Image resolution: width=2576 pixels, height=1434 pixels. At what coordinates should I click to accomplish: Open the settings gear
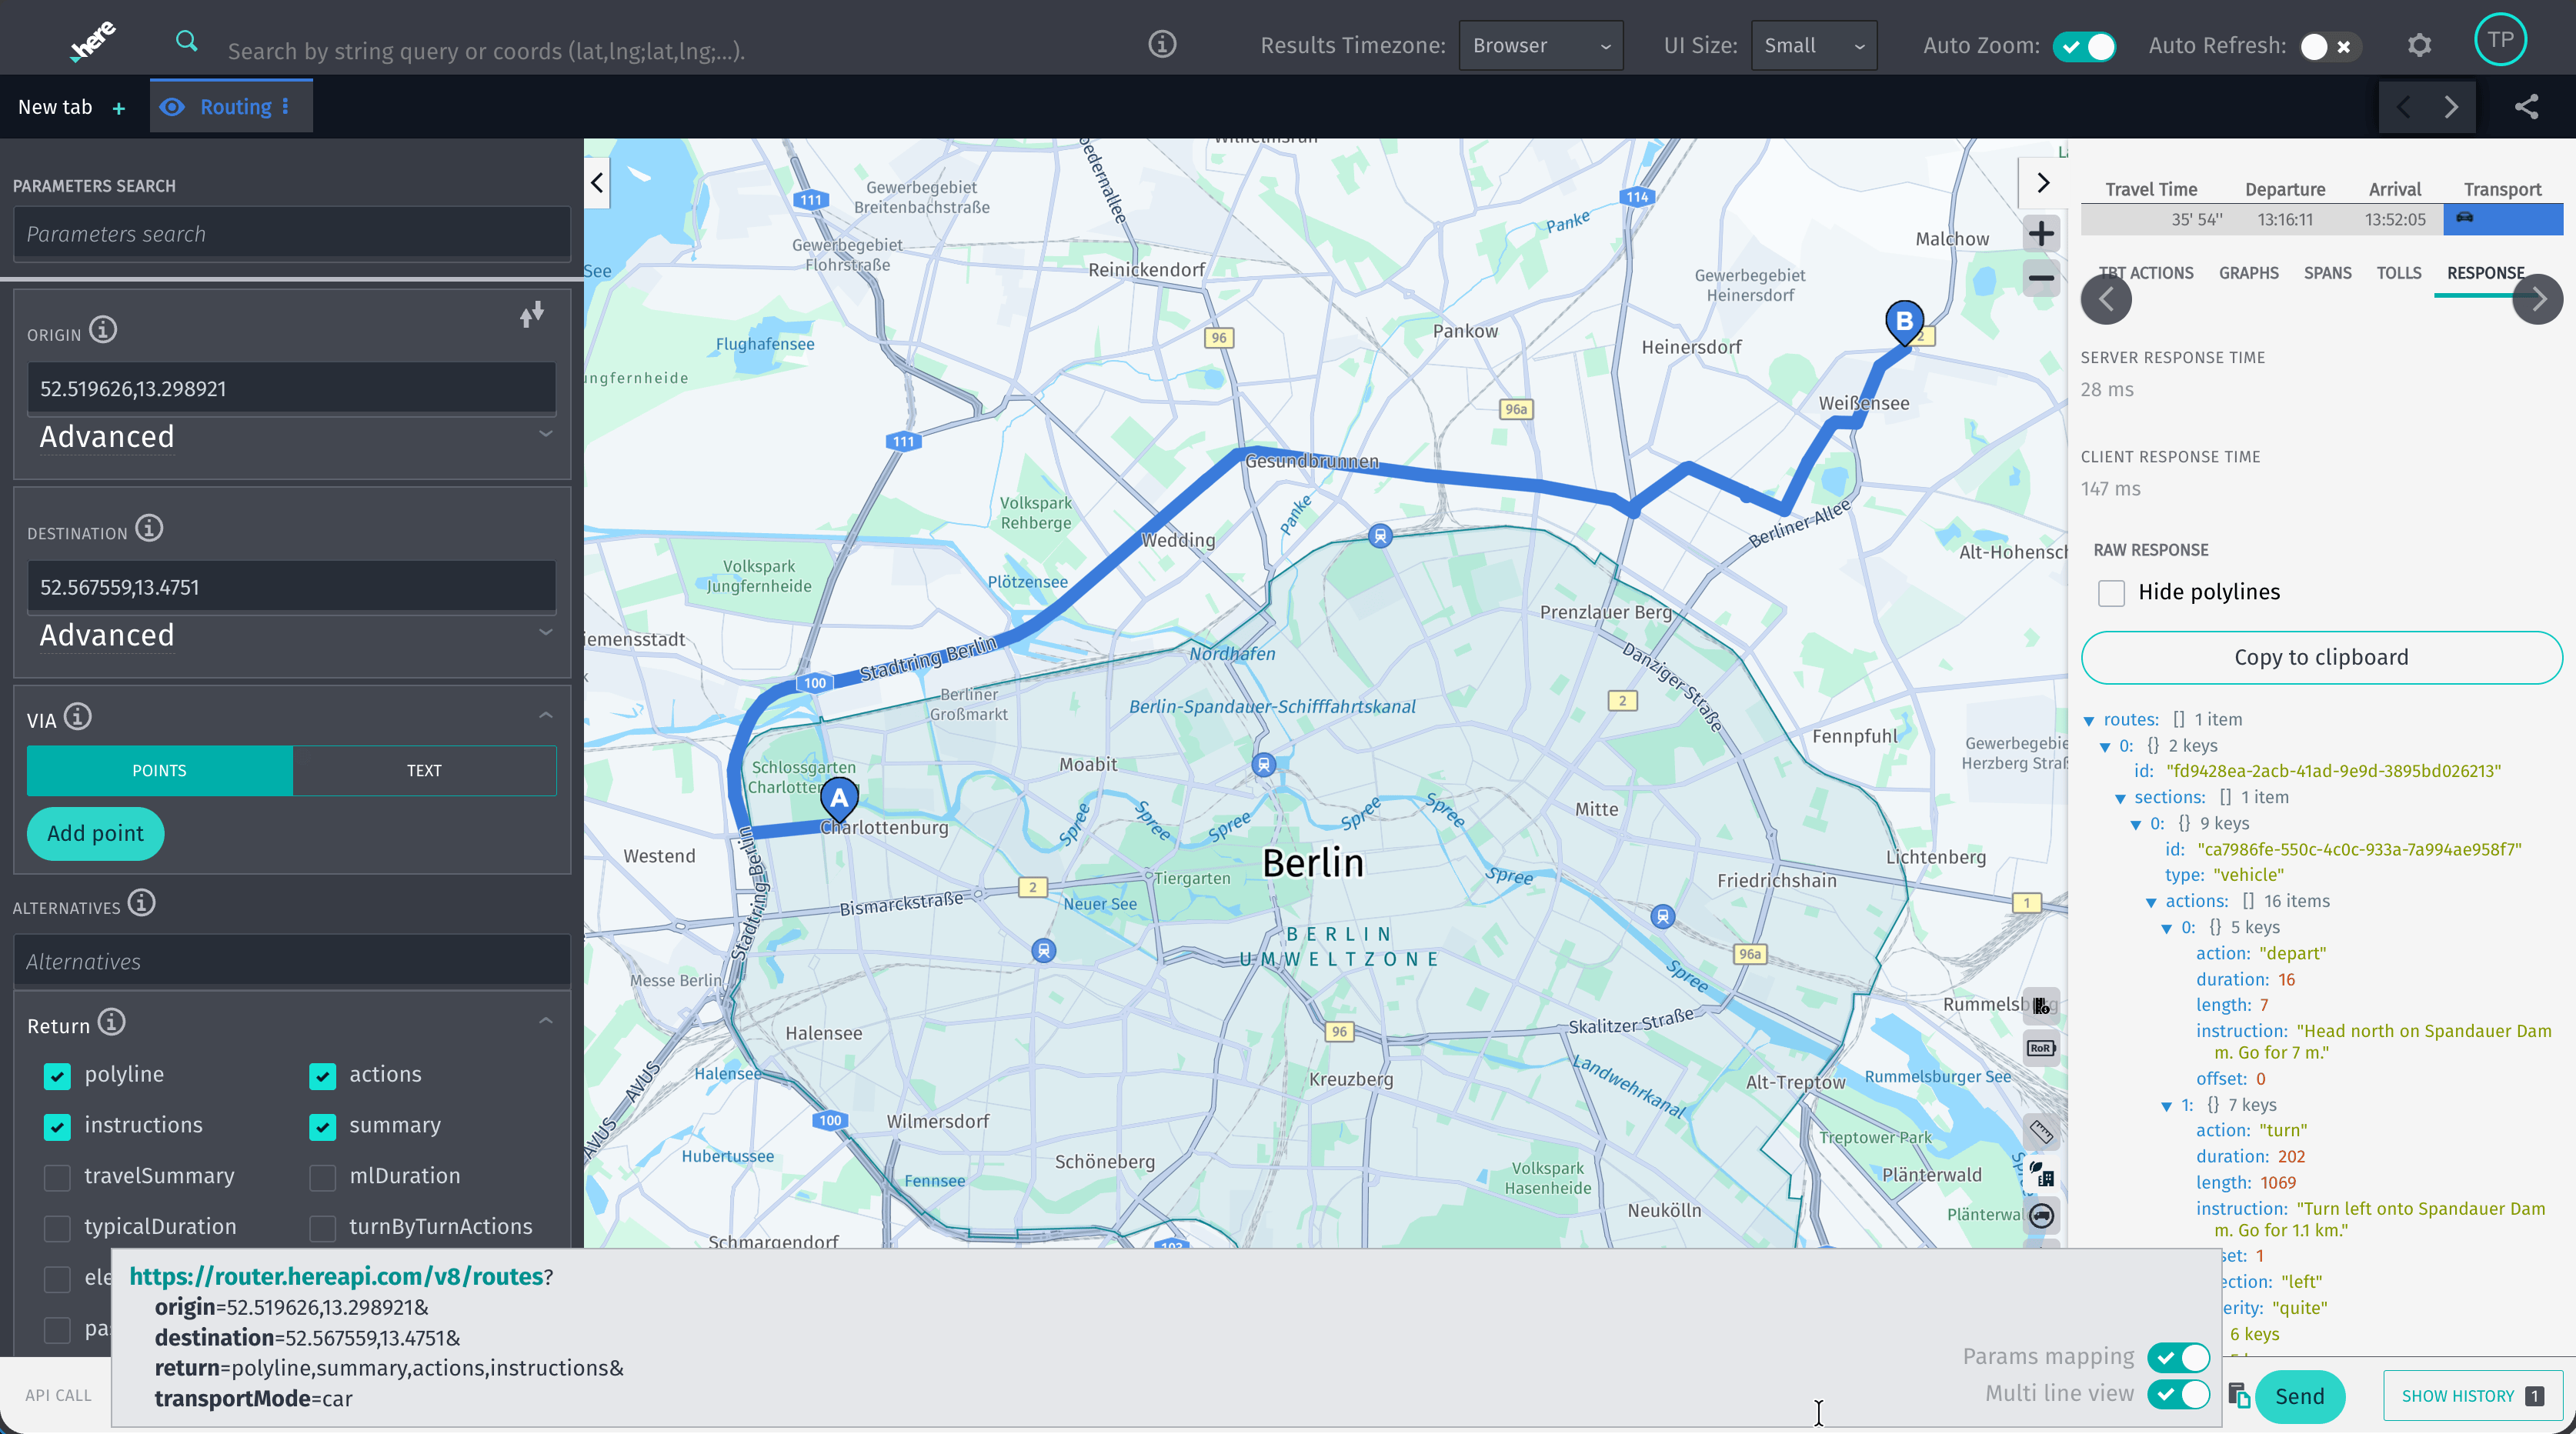2419,45
